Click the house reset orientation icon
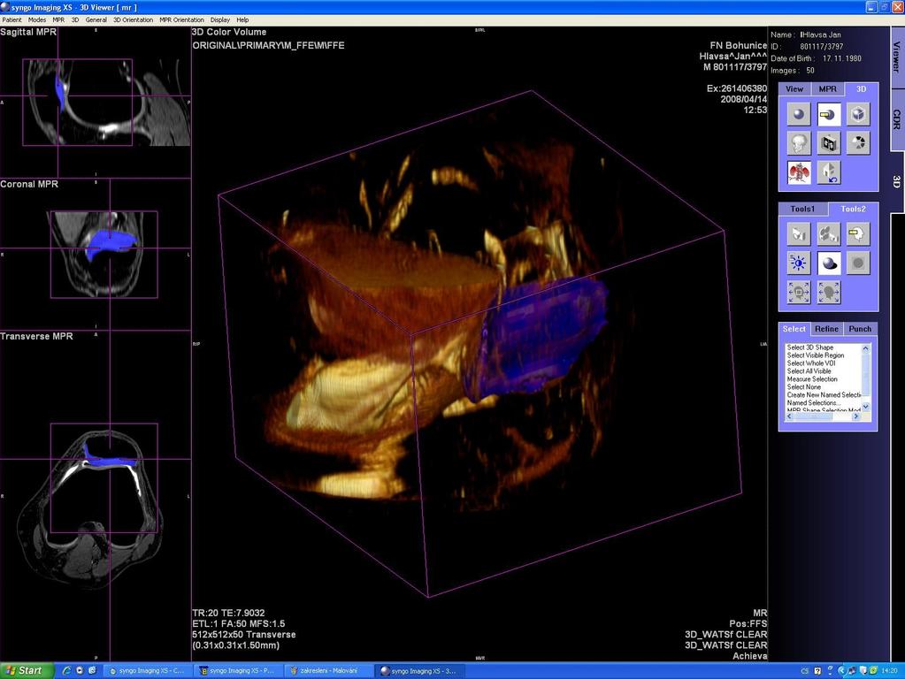The image size is (905, 679). click(829, 172)
